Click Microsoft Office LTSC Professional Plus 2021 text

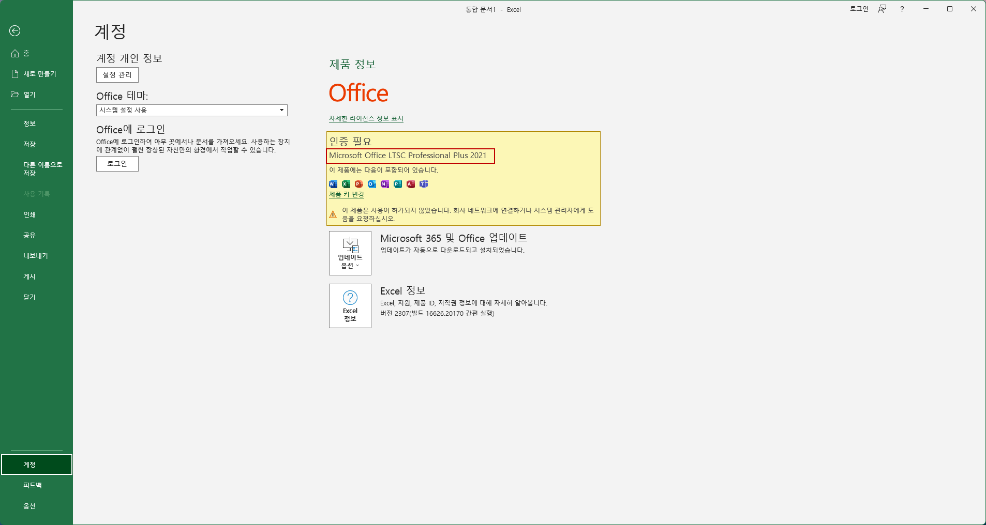pyautogui.click(x=408, y=156)
